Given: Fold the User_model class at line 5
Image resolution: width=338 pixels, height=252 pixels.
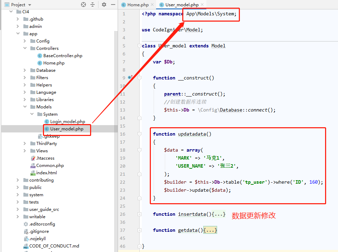Looking at the screenshot, I should coord(139,46).
